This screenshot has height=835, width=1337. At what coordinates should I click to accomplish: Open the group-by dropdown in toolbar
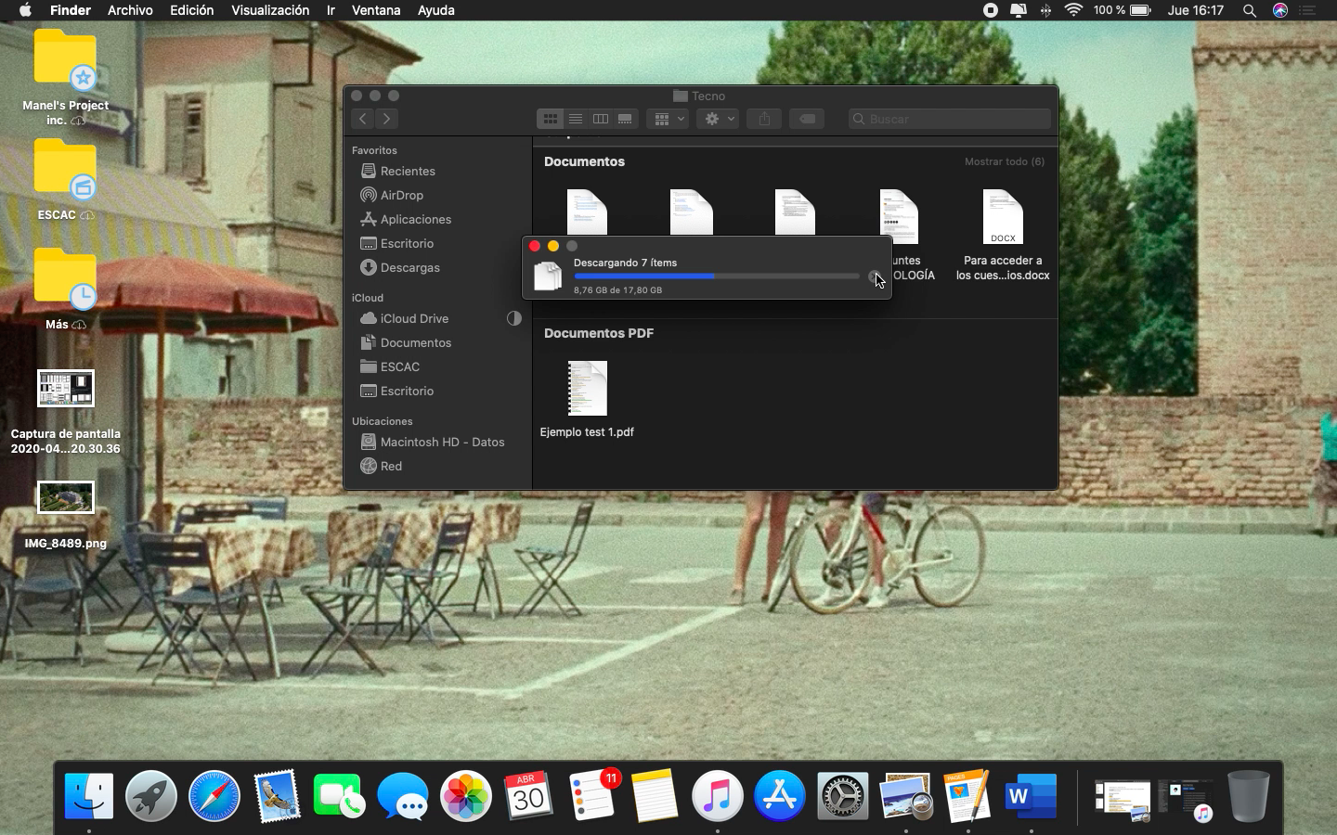(668, 119)
